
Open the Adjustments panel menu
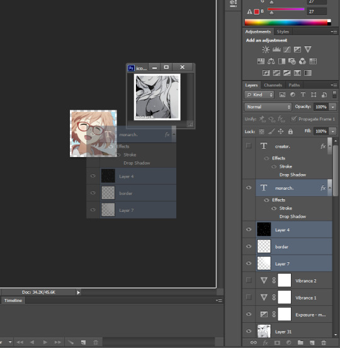tap(334, 32)
